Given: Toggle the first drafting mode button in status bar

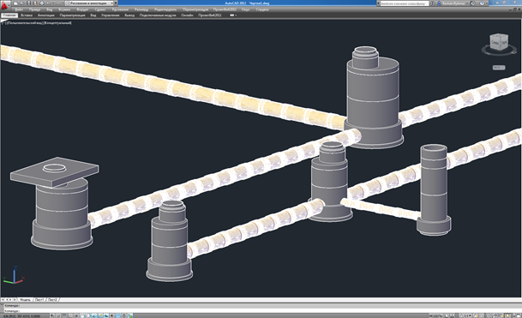Looking at the screenshot, I should pyautogui.click(x=52, y=316).
